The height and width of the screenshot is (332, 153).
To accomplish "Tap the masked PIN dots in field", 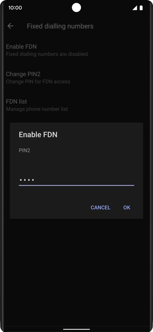I will pos(27,180).
